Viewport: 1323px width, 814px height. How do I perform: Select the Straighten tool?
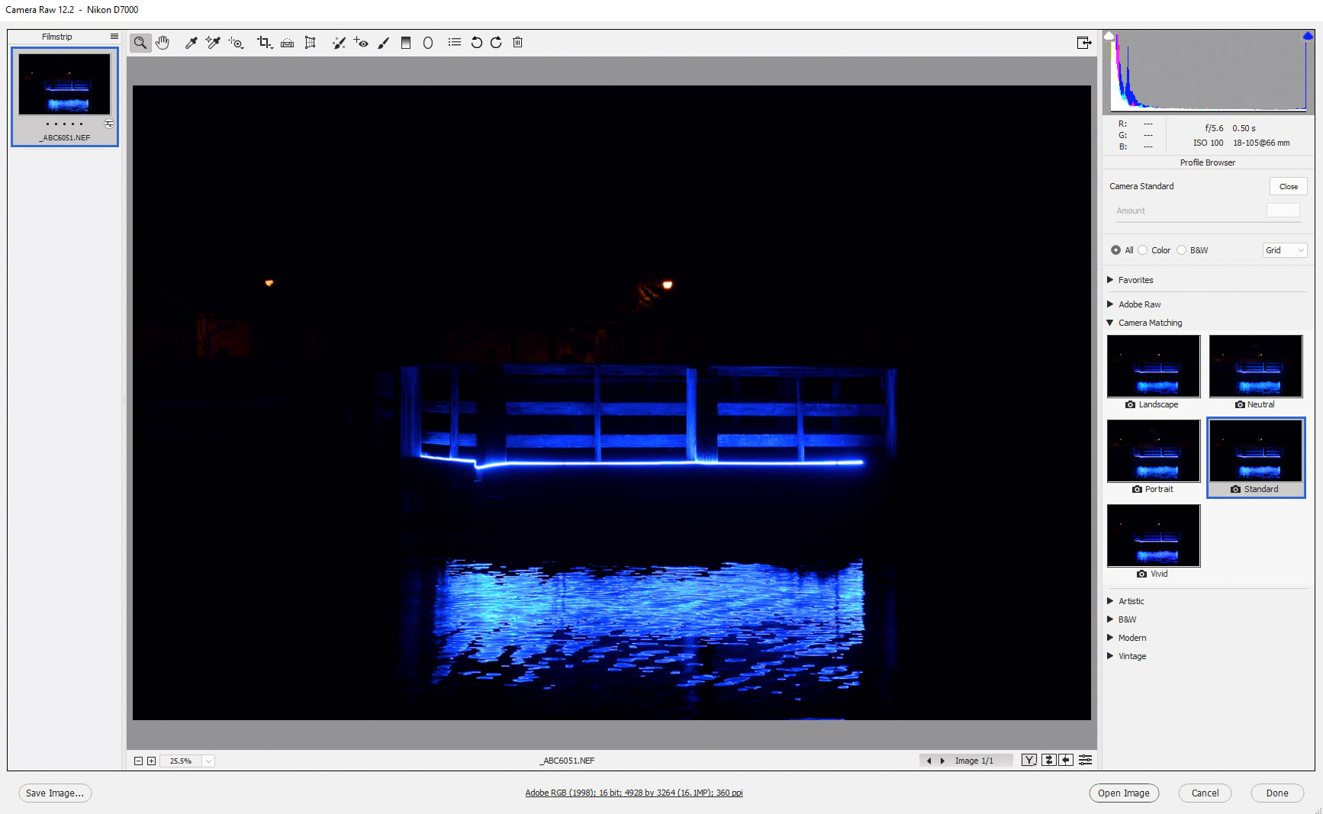(x=287, y=43)
